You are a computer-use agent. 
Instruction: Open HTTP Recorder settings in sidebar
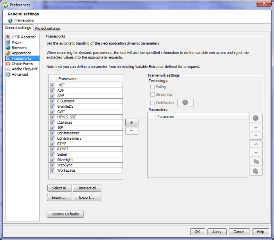(x=23, y=37)
